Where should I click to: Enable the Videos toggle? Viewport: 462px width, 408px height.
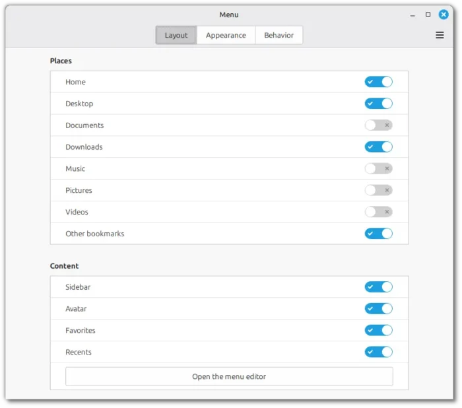point(378,212)
